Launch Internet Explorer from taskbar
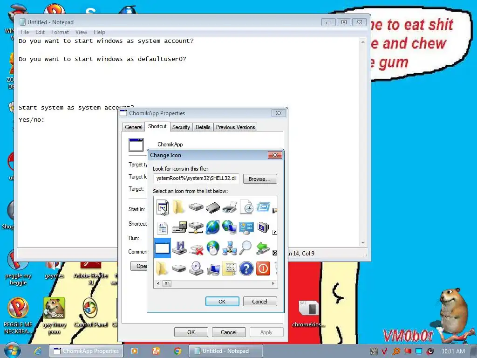477x358 pixels. pyautogui.click(x=37, y=351)
